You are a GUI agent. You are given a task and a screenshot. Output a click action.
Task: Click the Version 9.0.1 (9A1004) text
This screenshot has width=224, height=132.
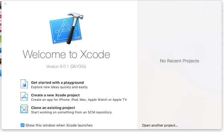66,67
